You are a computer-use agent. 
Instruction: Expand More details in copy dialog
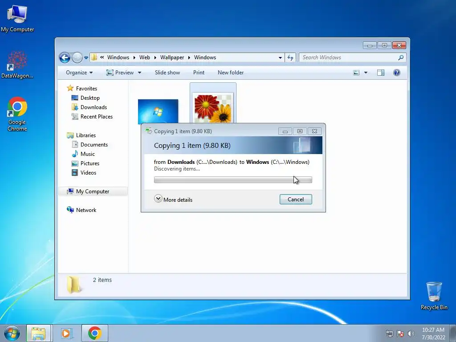click(173, 199)
